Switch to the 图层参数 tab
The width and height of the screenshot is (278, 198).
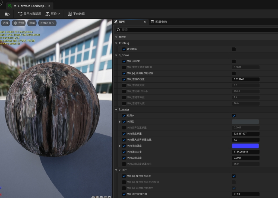(x=159, y=22)
